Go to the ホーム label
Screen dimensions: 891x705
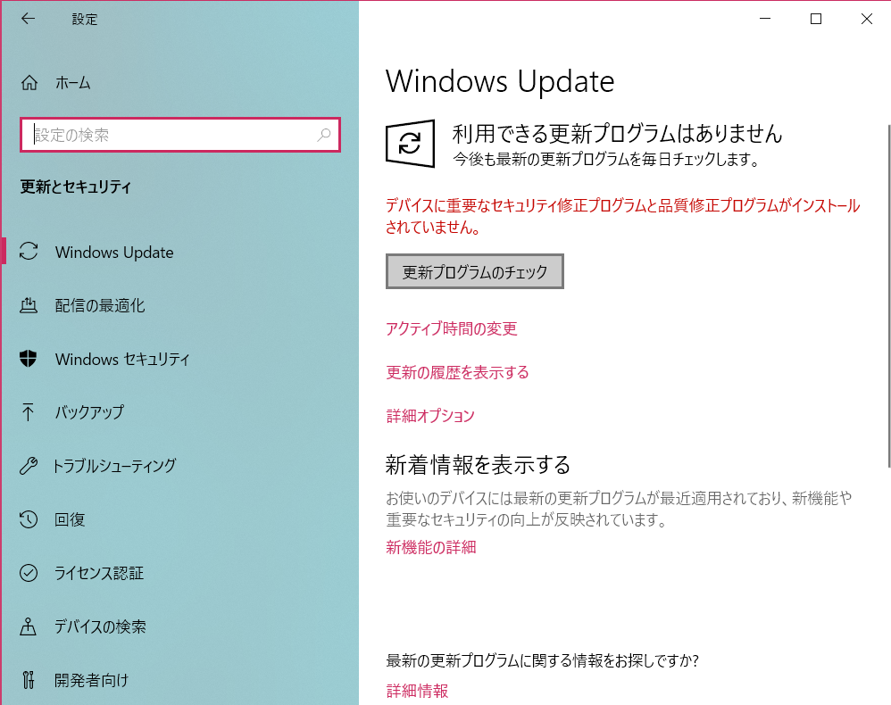pos(72,83)
